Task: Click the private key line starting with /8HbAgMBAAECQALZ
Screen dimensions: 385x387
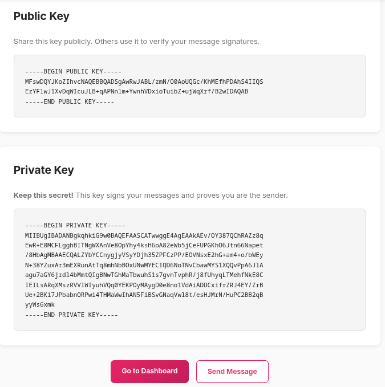Action: coord(144,255)
